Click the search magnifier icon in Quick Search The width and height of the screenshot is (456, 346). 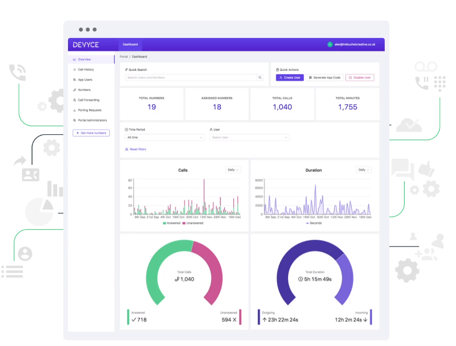coord(260,77)
